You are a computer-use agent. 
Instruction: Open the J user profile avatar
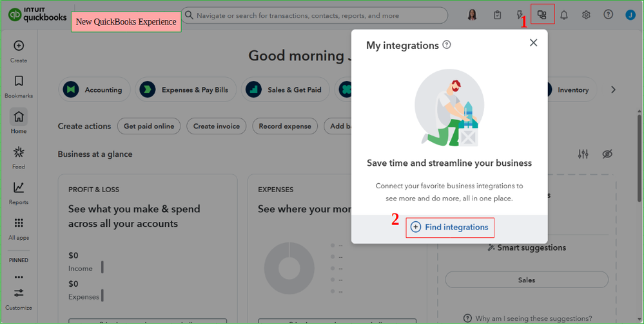[x=630, y=15]
